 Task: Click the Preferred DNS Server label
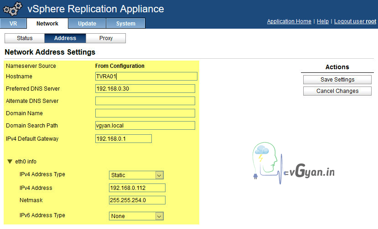[x=33, y=89]
